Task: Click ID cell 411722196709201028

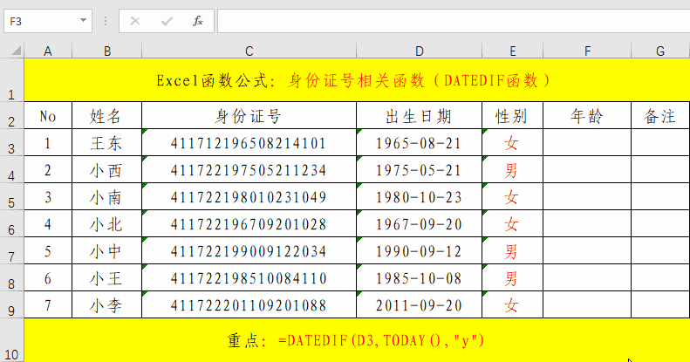Action: [x=249, y=224]
